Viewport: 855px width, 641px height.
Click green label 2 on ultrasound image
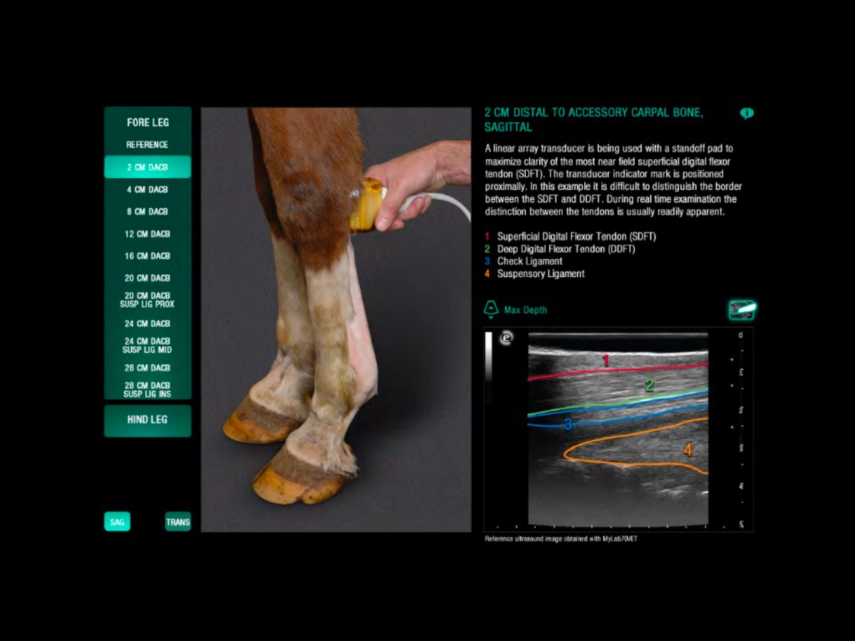[649, 386]
